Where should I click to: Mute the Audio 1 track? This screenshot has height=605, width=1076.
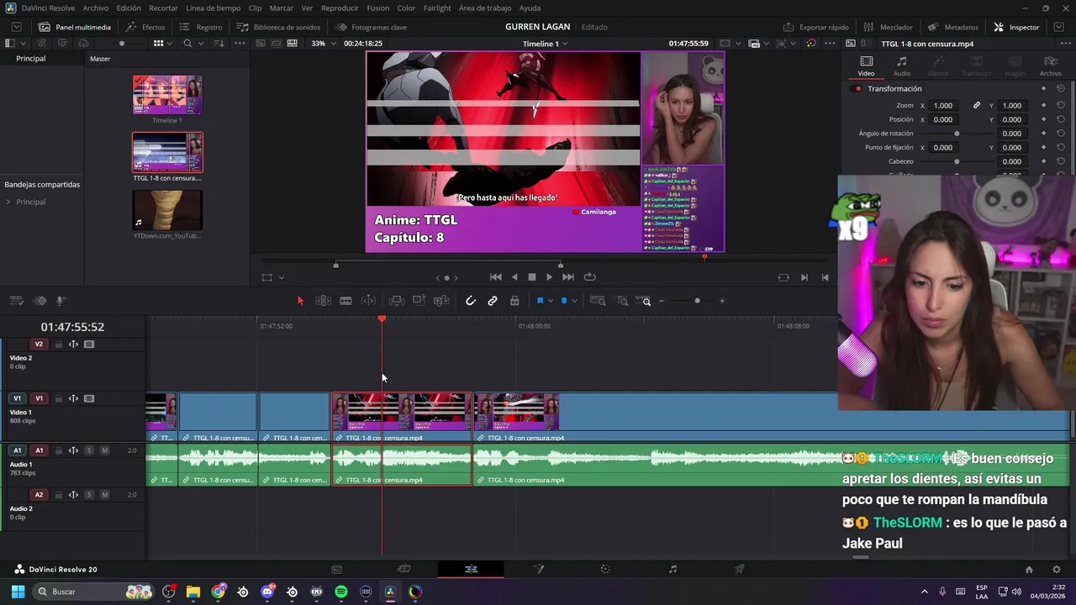[x=104, y=450]
